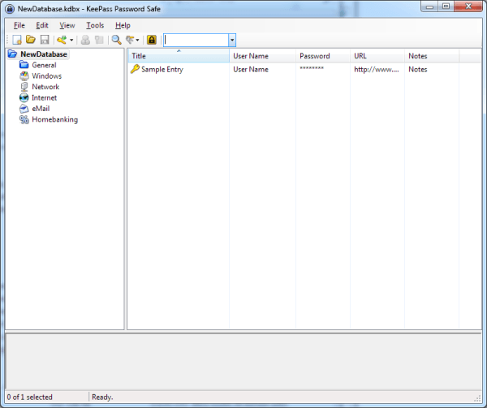Open the View menu
This screenshot has height=408, width=487.
67,25
